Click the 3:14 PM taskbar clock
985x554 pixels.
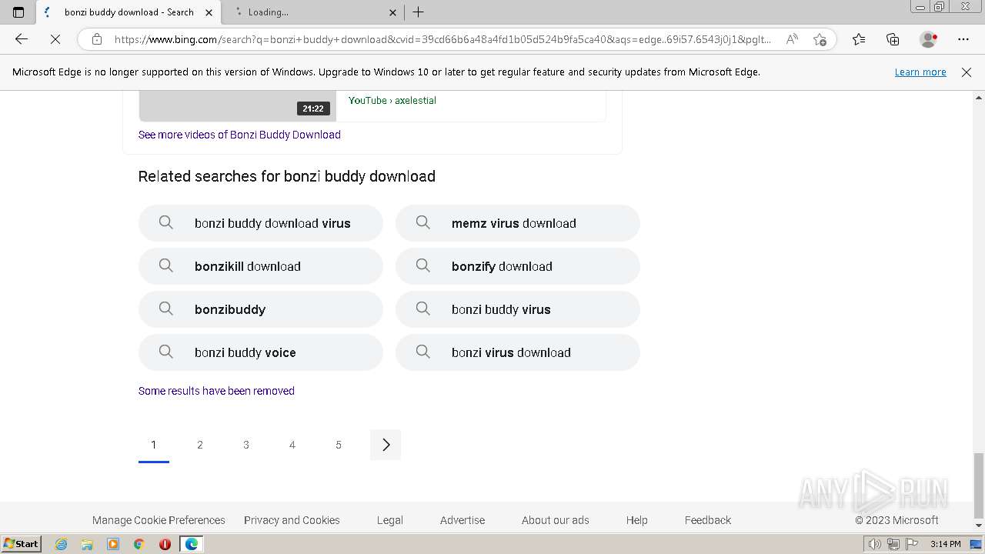(x=945, y=544)
